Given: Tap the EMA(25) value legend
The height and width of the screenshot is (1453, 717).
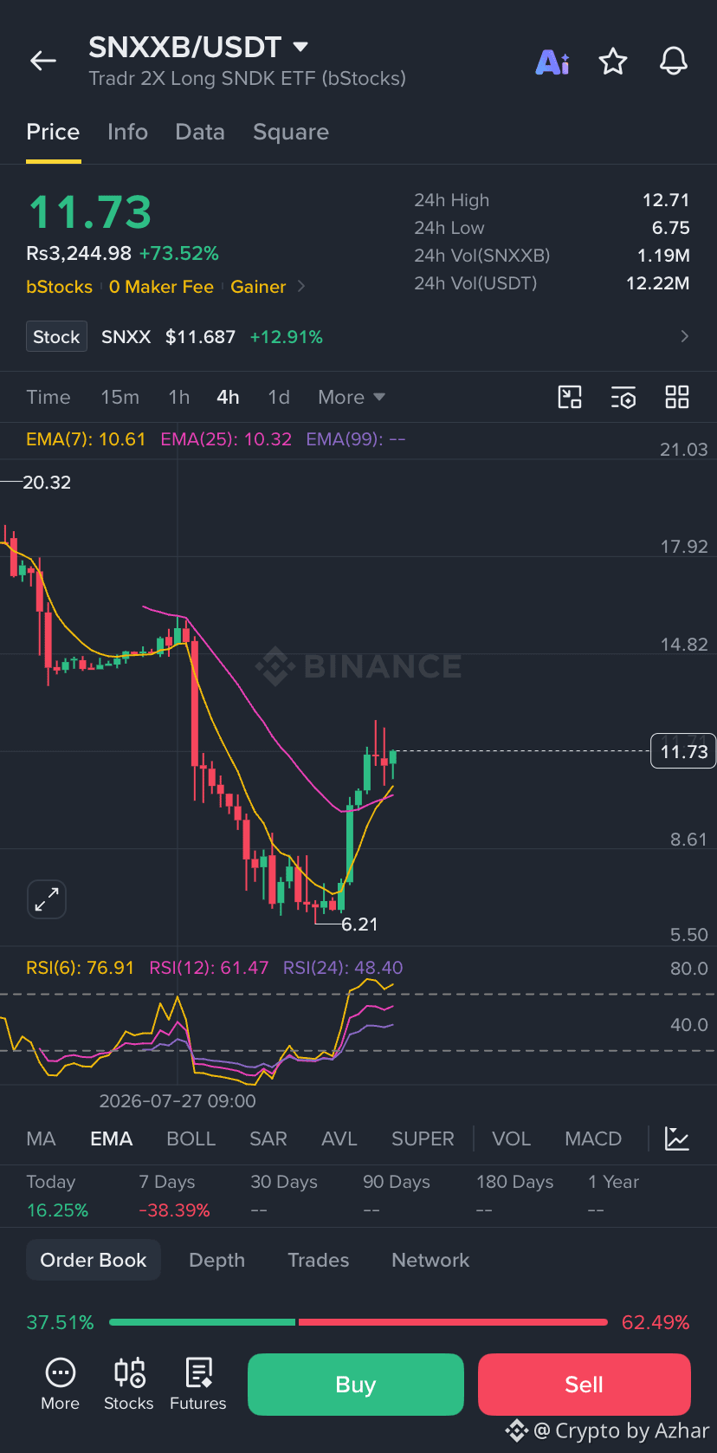Looking at the screenshot, I should 226,439.
